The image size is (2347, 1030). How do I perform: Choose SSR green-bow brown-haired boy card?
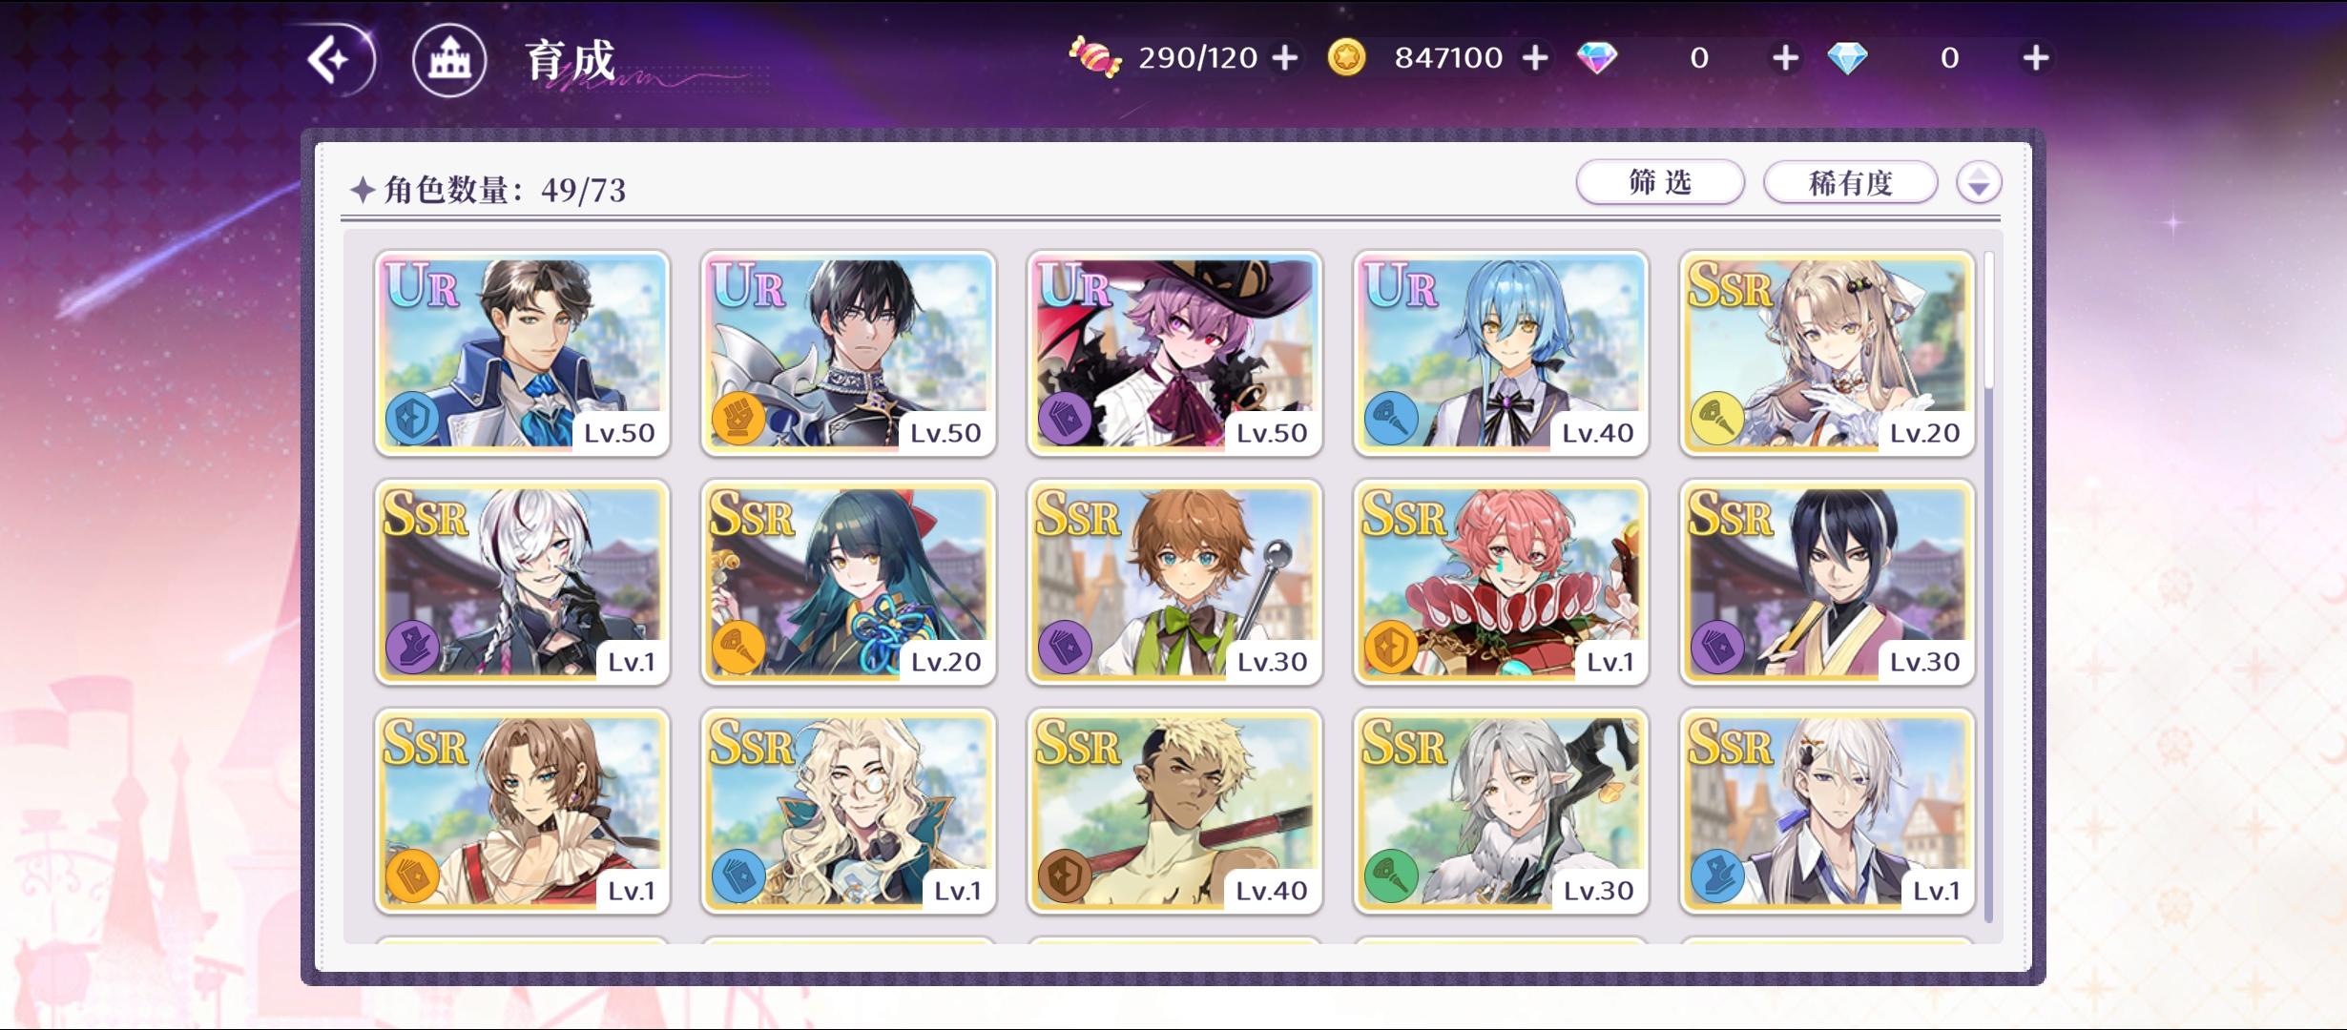coord(1174,583)
